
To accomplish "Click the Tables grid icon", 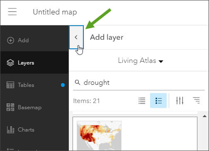I will pos(10,85).
